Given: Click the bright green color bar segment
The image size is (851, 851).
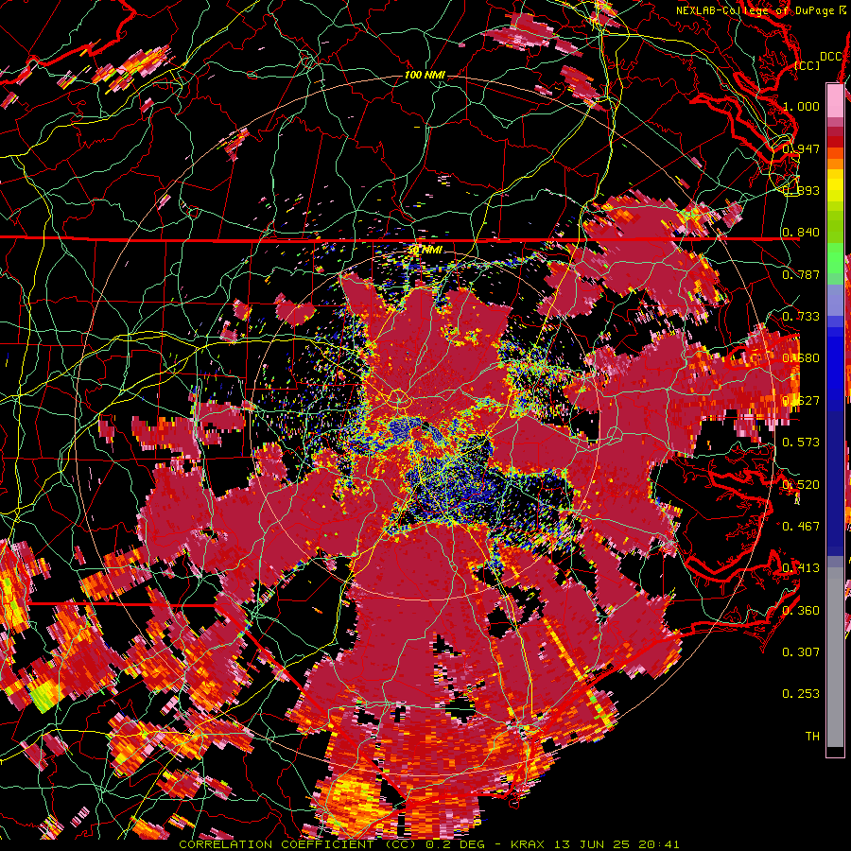Looking at the screenshot, I should pyautogui.click(x=835, y=258).
